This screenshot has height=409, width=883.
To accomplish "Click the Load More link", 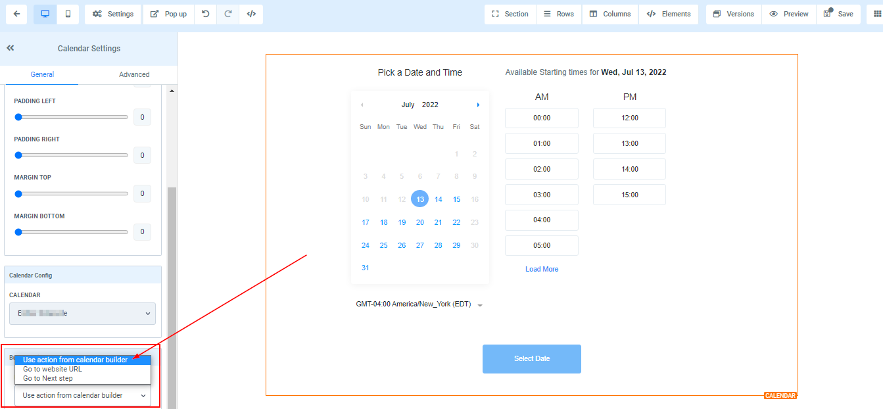I will click(542, 269).
